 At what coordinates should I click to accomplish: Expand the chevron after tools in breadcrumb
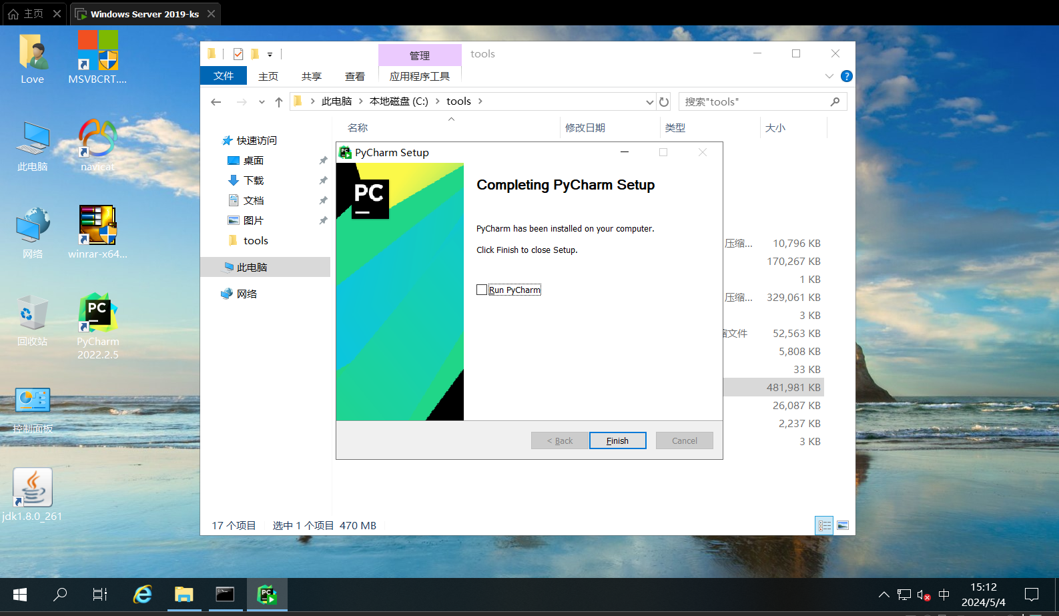click(x=480, y=101)
